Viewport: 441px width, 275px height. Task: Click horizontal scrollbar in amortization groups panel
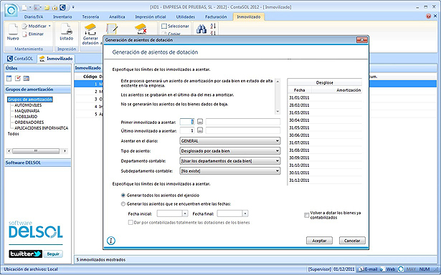tap(37, 151)
